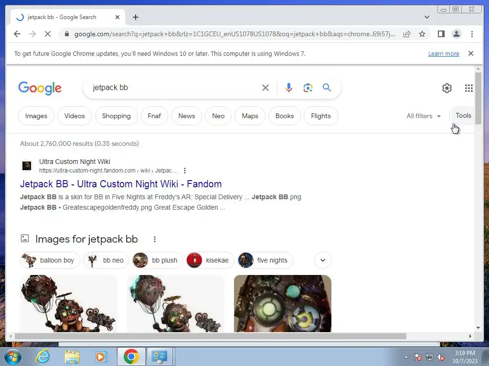Image resolution: width=489 pixels, height=366 pixels.
Task: Stop loading the page
Action: click(x=48, y=34)
